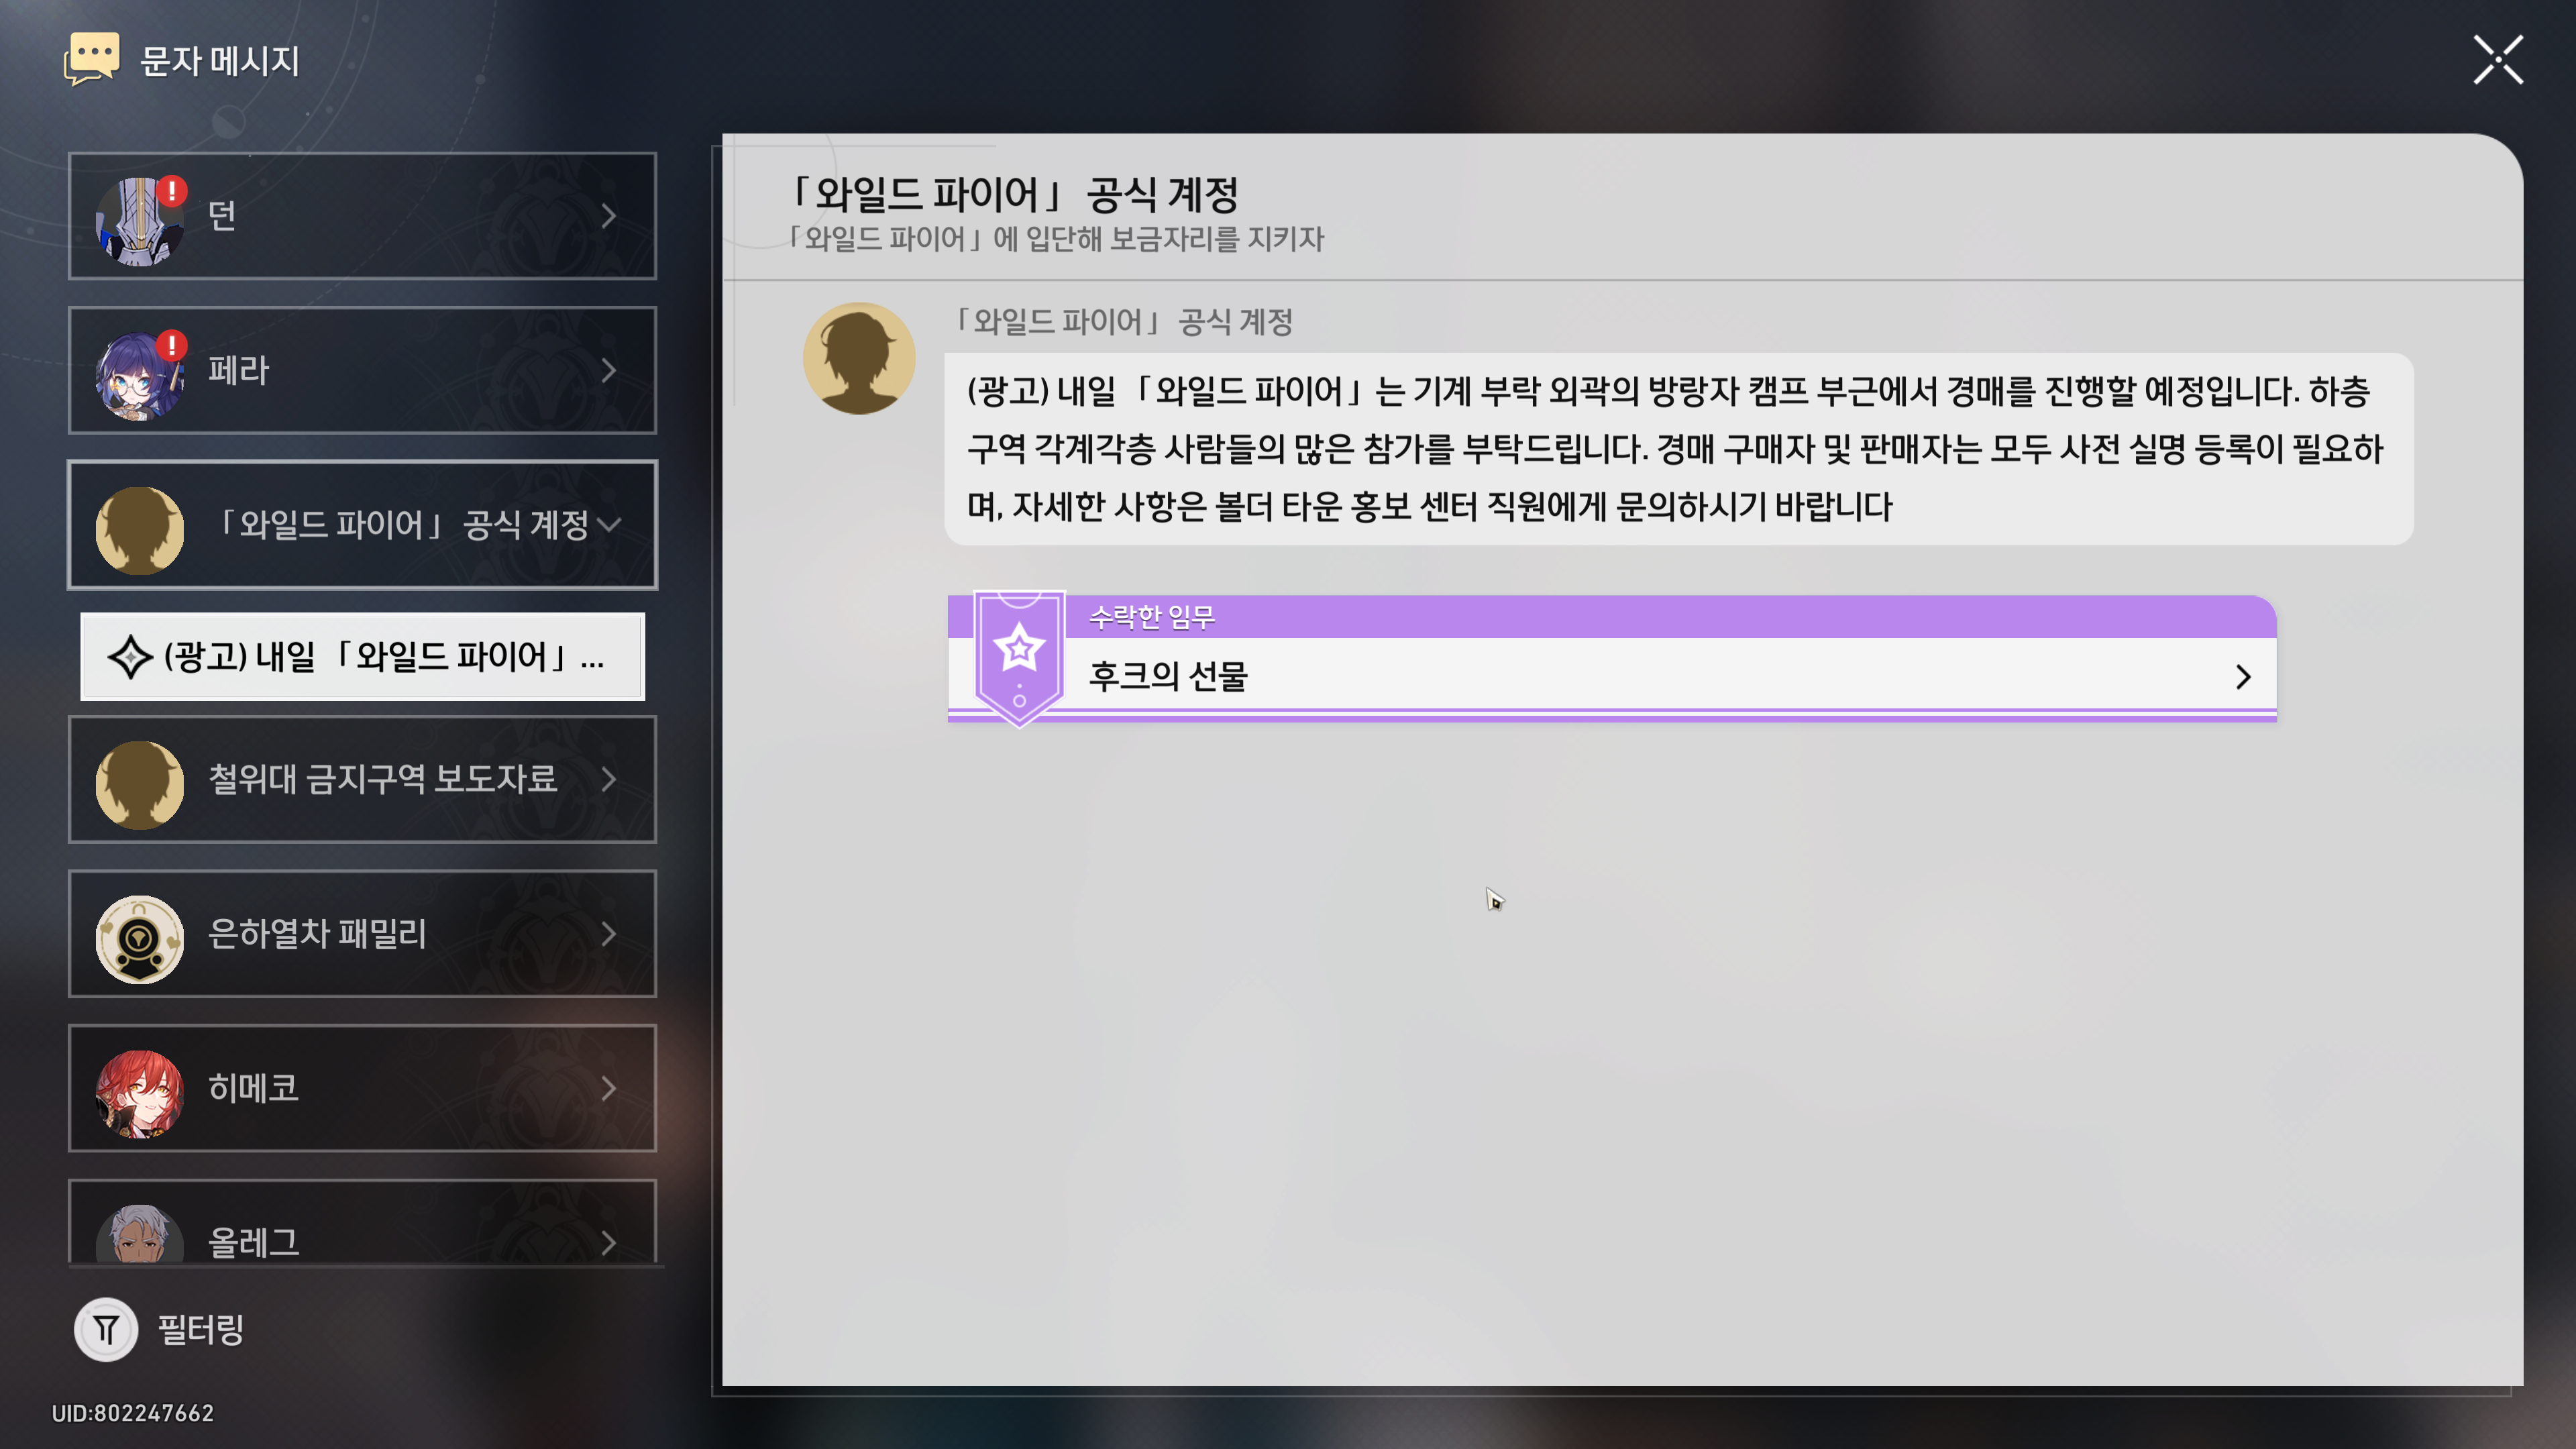The width and height of the screenshot is (2576, 1449).
Task: Click the 필터링 text label button
Action: (201, 1329)
